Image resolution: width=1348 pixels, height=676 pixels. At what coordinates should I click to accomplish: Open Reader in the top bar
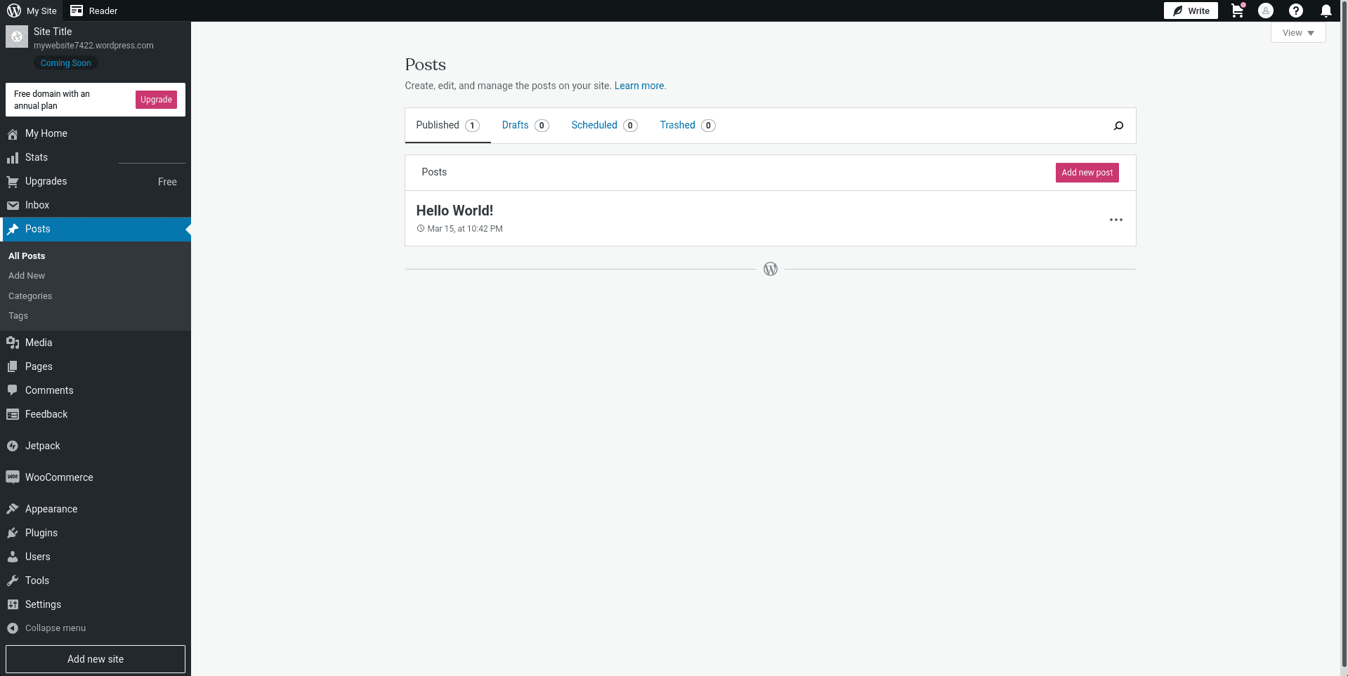click(94, 11)
